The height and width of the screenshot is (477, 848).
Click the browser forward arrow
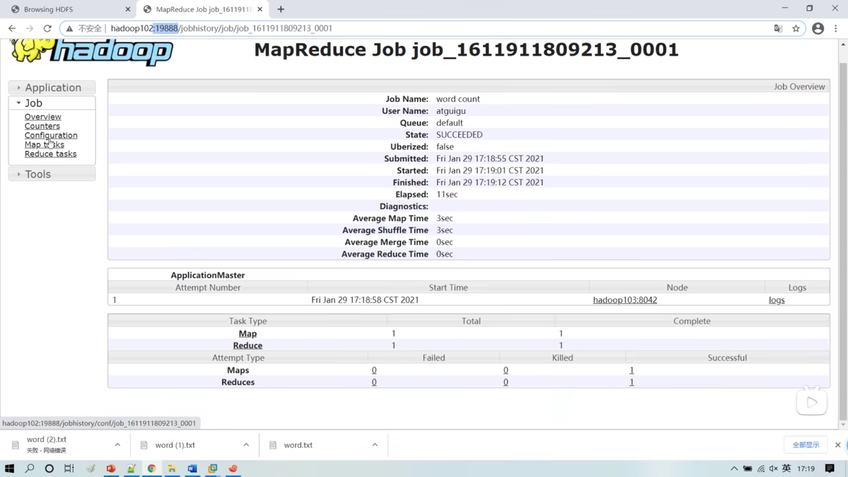pos(30,28)
